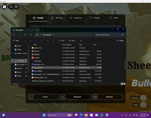The width and height of the screenshot is (151, 118).
Task: Go back in File Explorer
Action: coord(14,35)
